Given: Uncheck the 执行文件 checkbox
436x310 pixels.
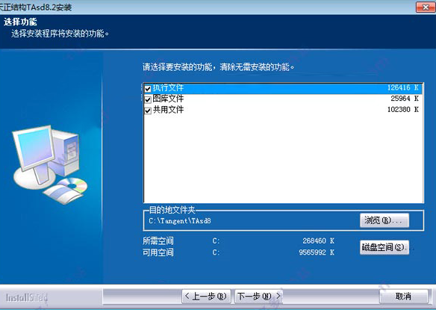Looking at the screenshot, I should point(148,89).
